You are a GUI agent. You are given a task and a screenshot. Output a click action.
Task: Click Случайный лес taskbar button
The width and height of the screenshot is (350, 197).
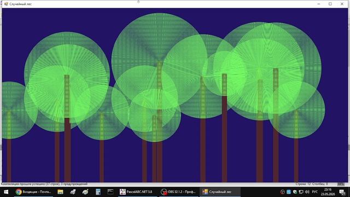tap(220, 192)
